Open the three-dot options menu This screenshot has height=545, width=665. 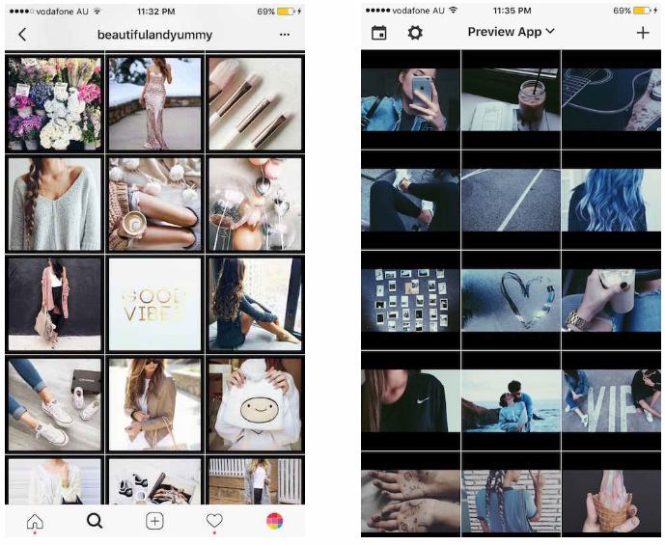[284, 34]
